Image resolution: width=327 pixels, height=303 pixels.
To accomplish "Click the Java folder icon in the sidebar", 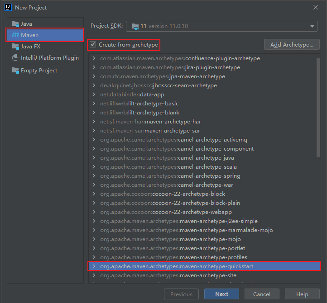I will (x=15, y=24).
